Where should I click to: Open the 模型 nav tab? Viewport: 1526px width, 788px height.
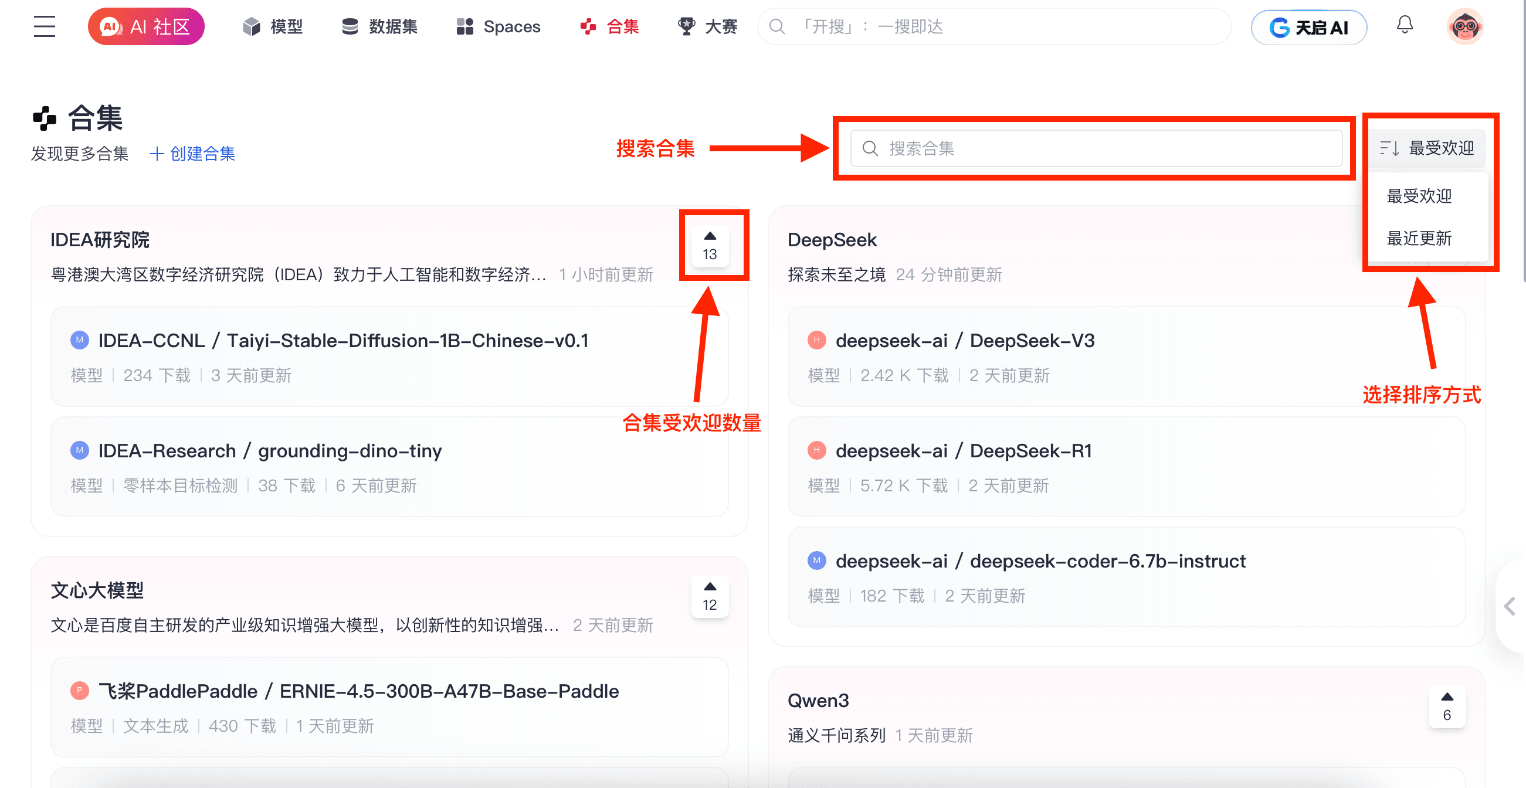point(273,26)
